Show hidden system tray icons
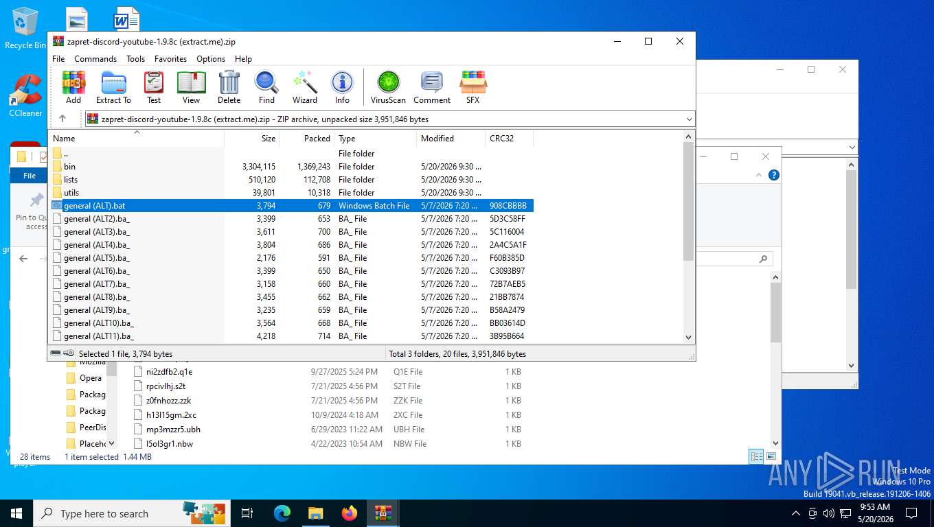This screenshot has height=527, width=934. 796,513
